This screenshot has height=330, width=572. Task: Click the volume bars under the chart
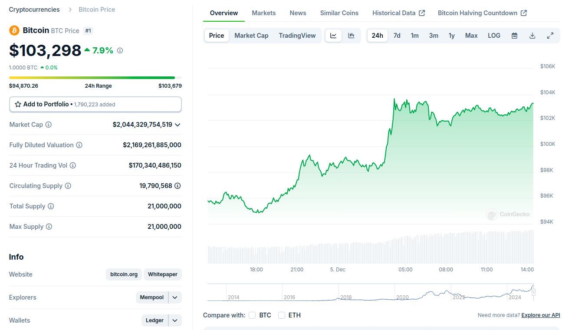point(370,247)
